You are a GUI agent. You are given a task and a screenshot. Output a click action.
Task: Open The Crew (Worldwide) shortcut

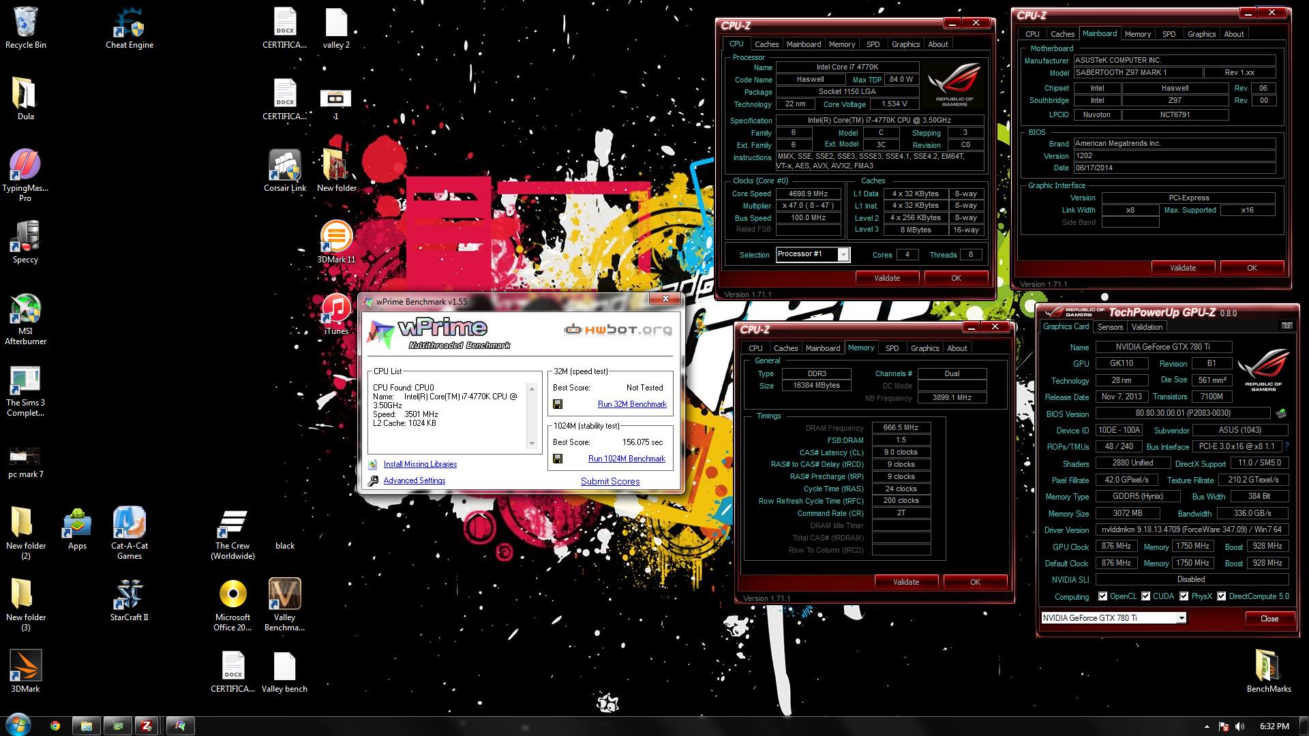pos(232,533)
